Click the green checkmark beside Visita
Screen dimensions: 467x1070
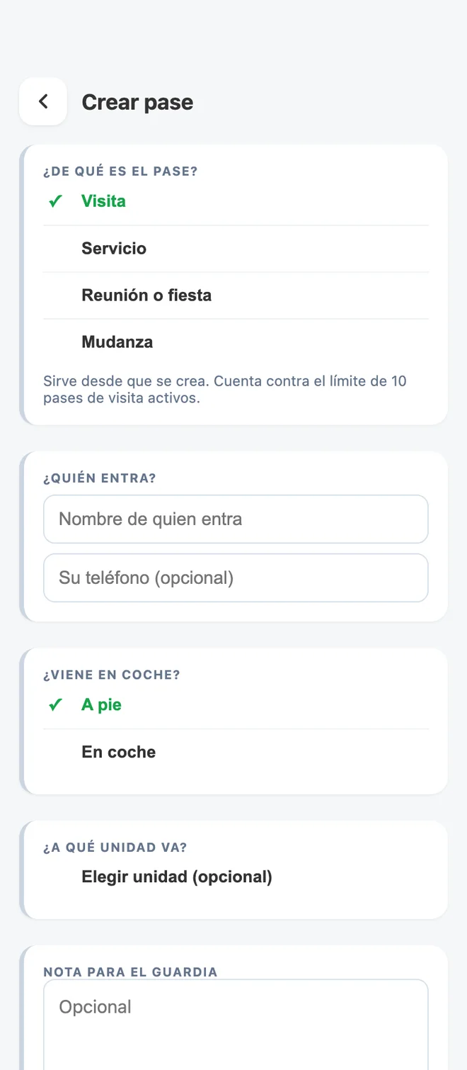click(56, 201)
